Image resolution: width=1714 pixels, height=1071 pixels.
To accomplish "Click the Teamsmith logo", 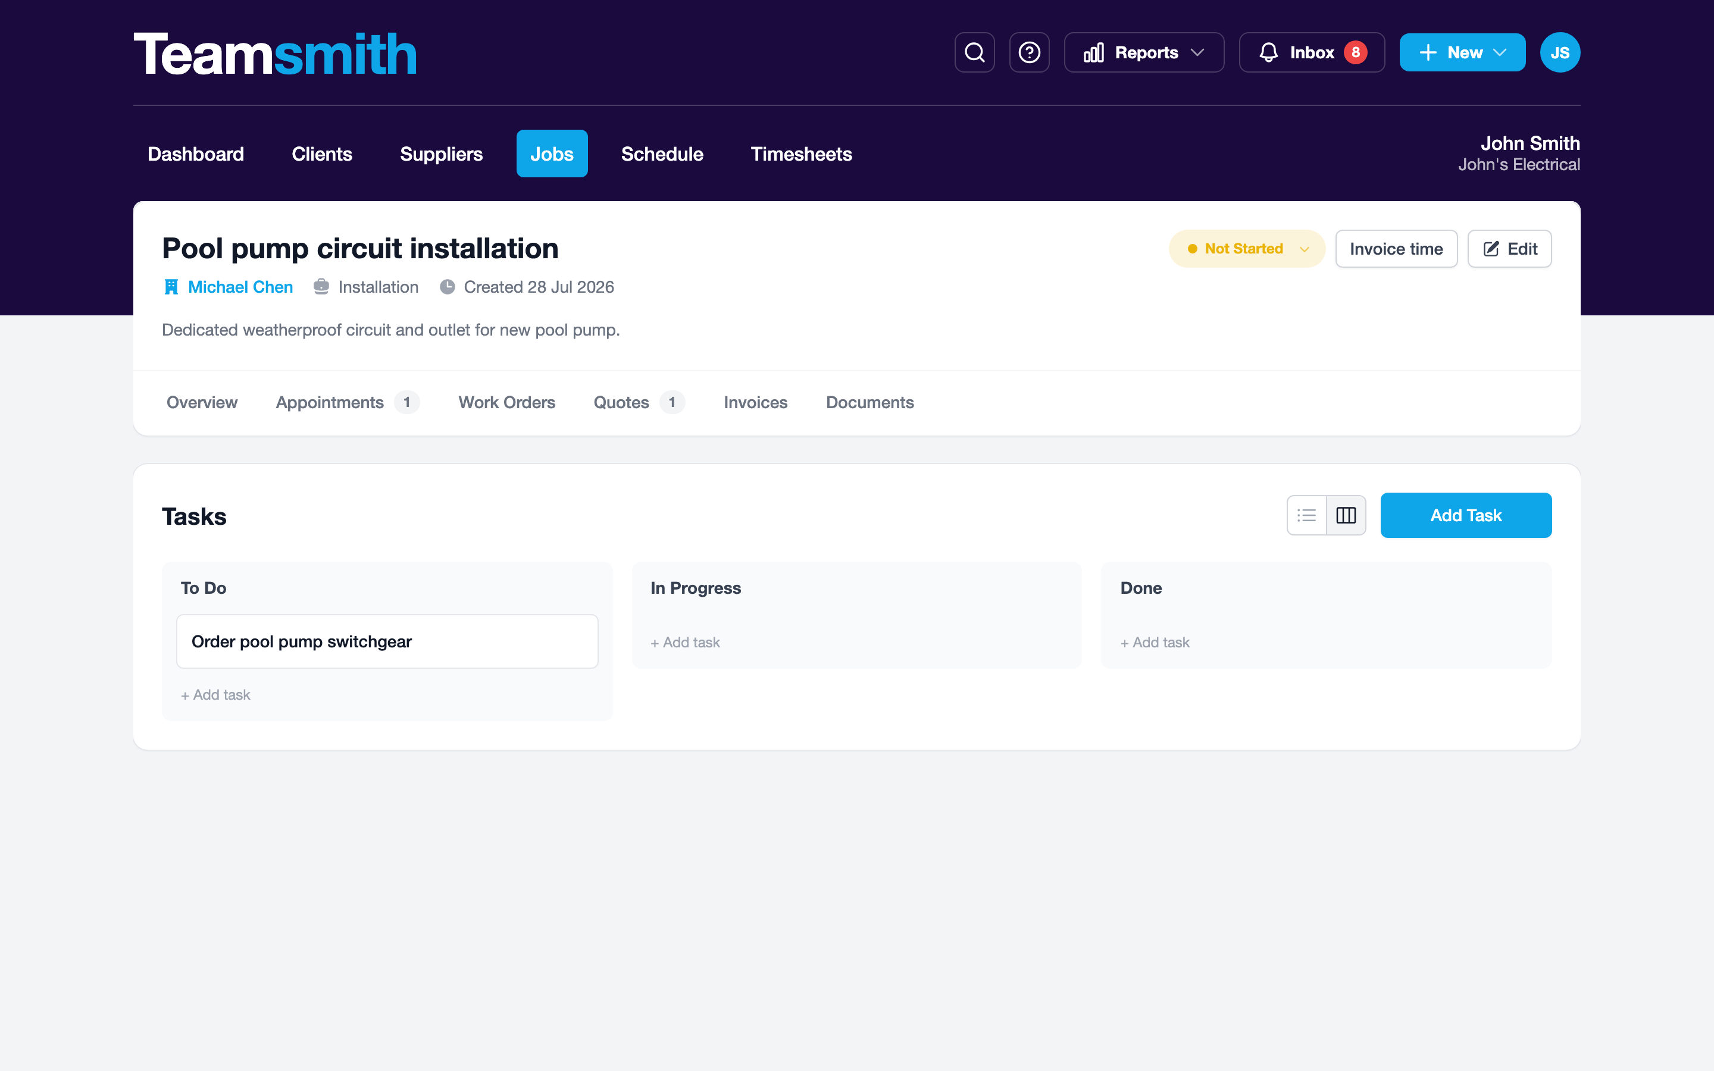I will tap(275, 54).
